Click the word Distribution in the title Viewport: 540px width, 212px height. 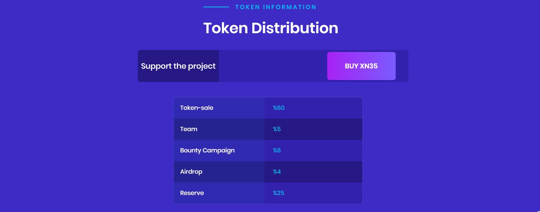click(x=295, y=28)
